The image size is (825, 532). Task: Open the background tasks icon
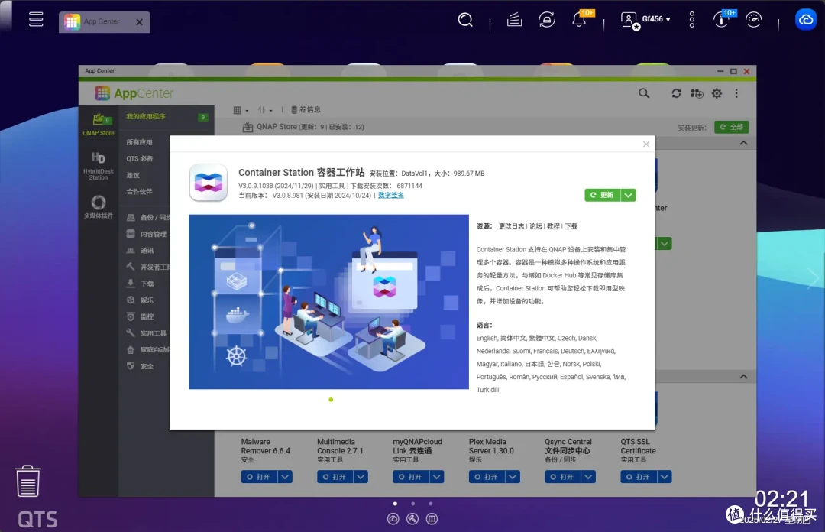pos(514,20)
